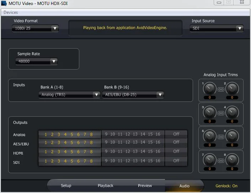Click trim value field under knob 6
Screen dimensions: 251x193
(x=232, y=145)
